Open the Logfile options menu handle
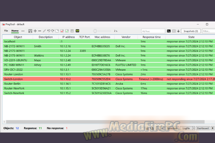This screenshot has height=143, width=215. (193, 128)
